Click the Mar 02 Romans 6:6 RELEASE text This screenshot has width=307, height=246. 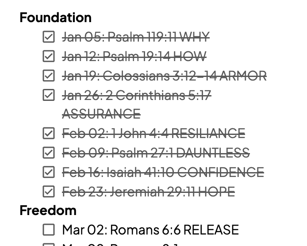[150, 230]
